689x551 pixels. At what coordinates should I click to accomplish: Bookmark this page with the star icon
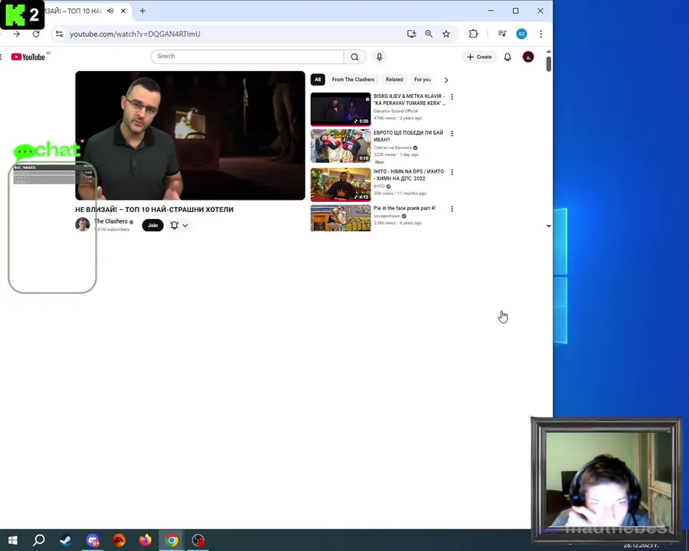[x=446, y=34]
